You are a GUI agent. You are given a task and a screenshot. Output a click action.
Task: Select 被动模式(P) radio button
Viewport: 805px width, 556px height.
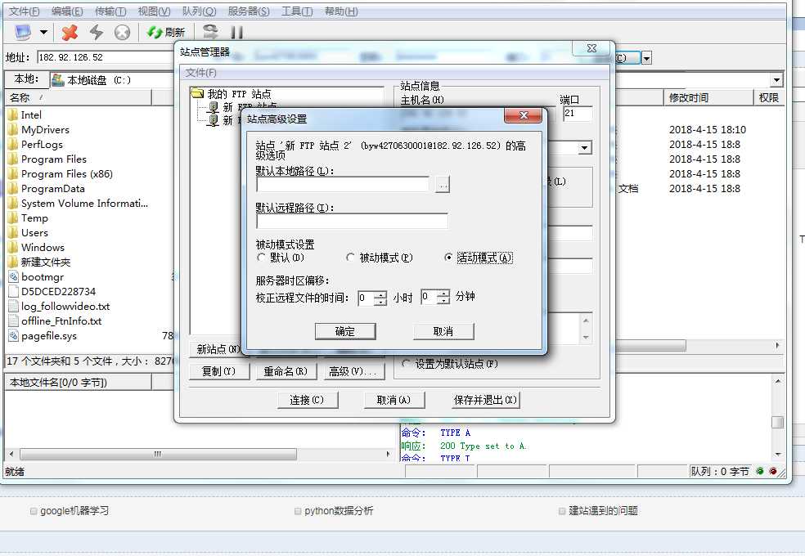click(x=350, y=258)
